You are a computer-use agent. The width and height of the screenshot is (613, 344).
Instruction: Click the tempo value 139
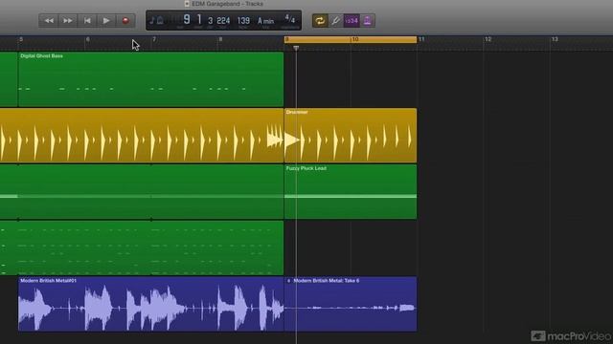243,21
